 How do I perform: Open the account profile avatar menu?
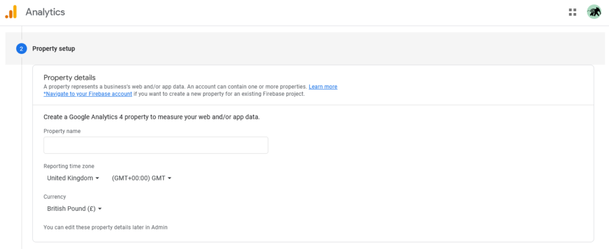click(x=594, y=12)
